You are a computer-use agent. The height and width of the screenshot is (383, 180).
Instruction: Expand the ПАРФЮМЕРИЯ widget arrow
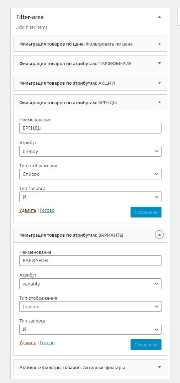pyautogui.click(x=159, y=63)
